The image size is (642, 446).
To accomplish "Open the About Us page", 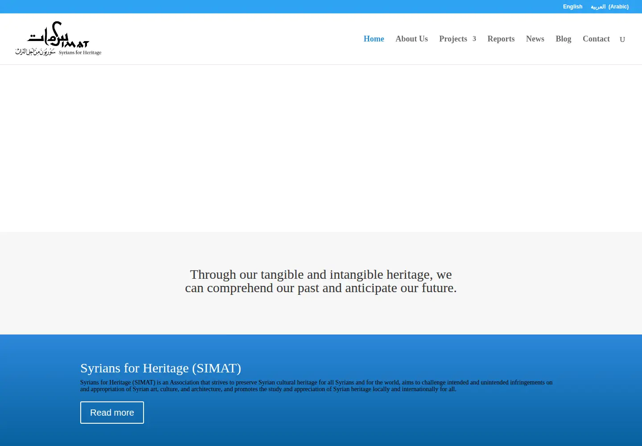I will [x=412, y=39].
